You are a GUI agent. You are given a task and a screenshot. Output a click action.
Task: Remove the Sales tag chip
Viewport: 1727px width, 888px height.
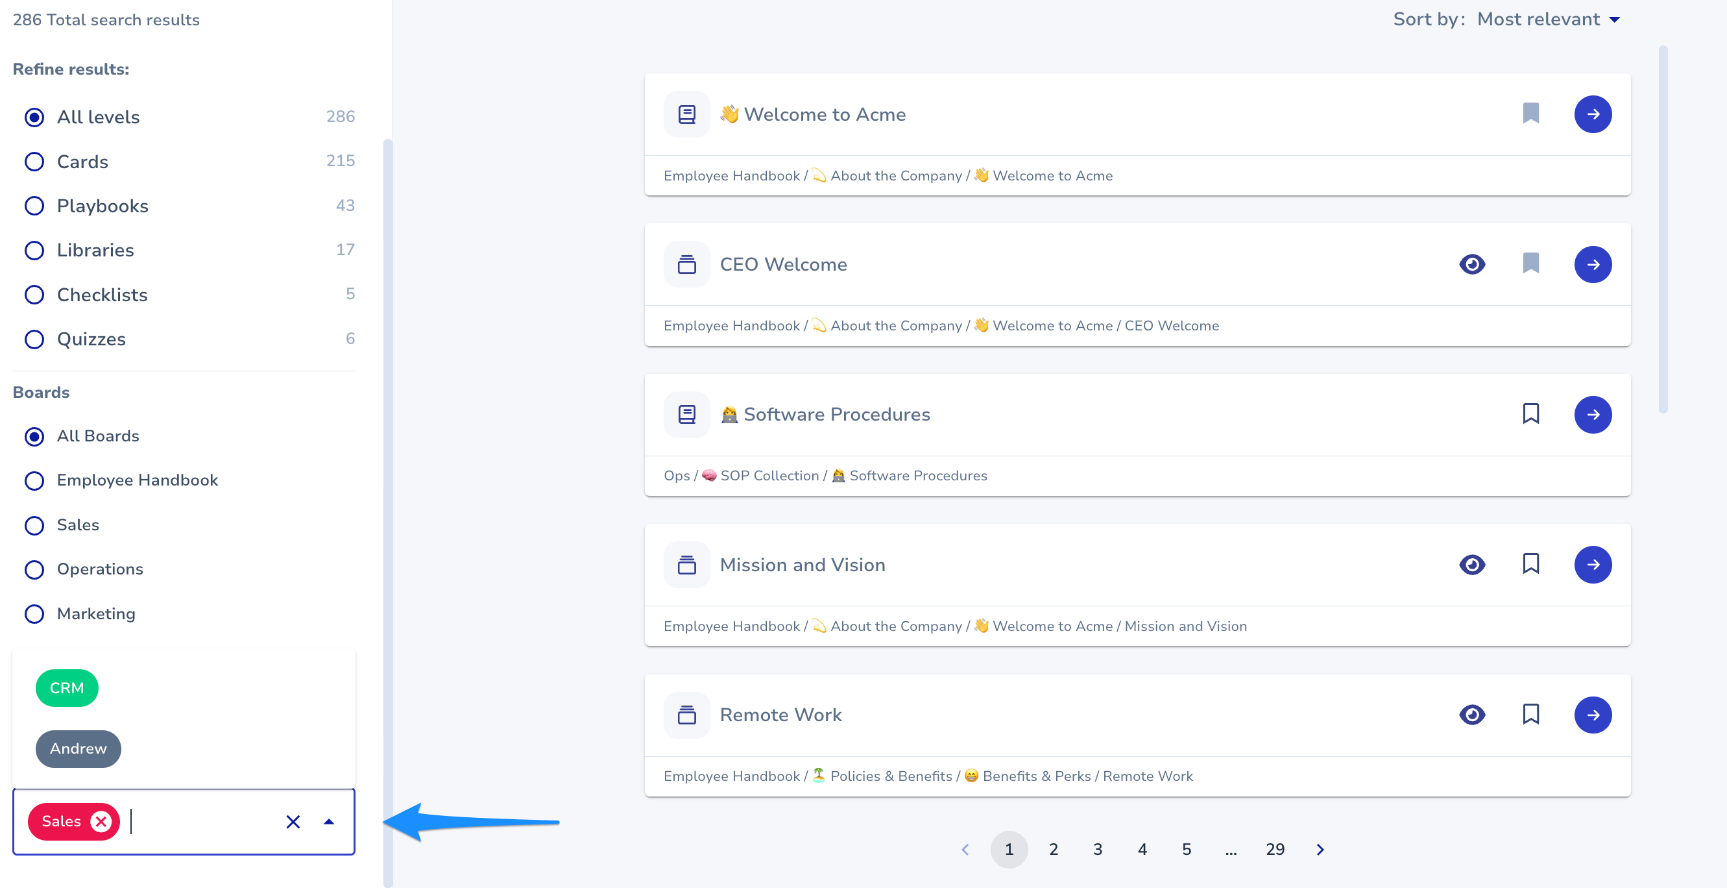[x=101, y=821]
